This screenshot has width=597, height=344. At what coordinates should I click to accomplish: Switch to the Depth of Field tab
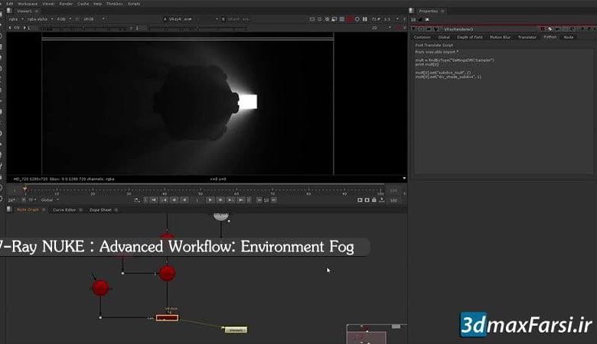pos(469,37)
